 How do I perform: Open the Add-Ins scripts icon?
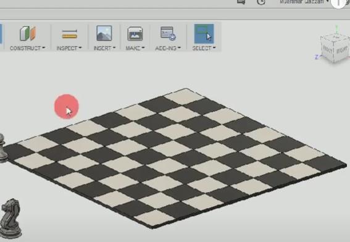168,33
